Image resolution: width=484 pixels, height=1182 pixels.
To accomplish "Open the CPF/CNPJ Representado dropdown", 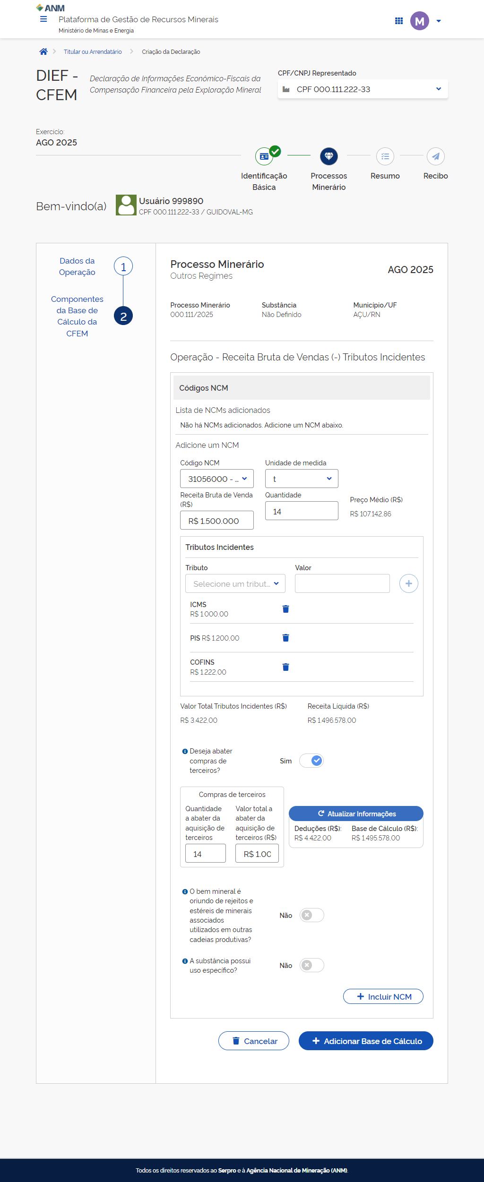I will coord(363,89).
